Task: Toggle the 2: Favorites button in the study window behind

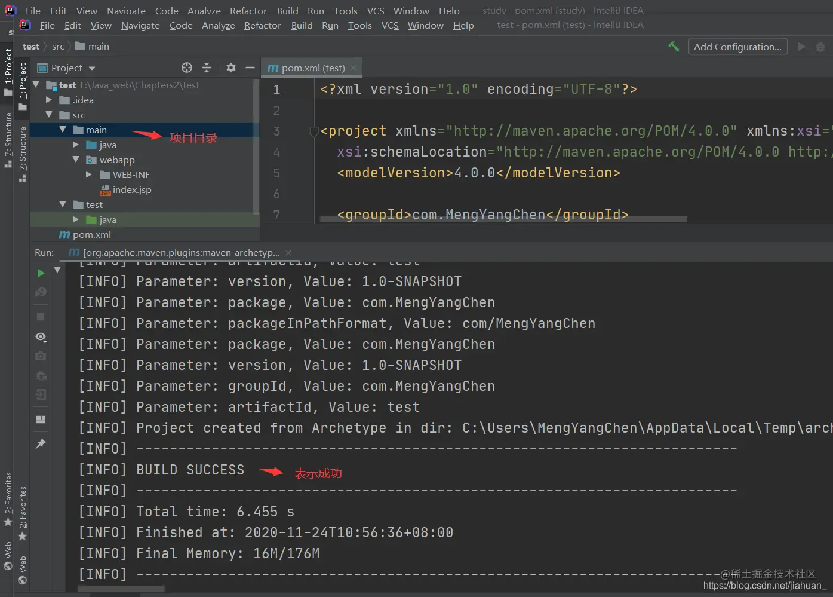Action: click(8, 500)
